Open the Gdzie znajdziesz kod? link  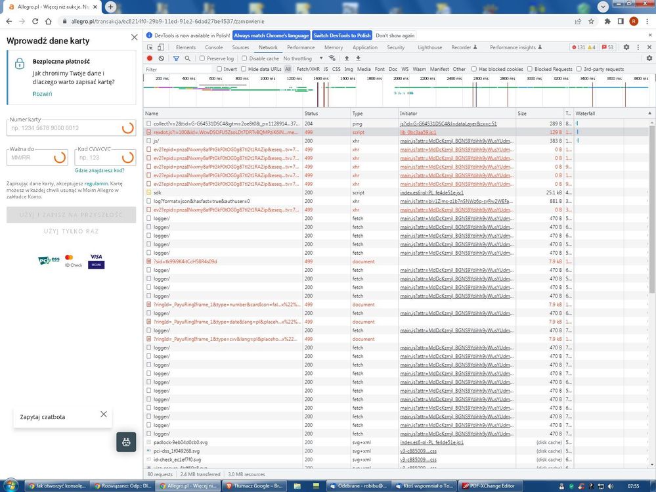(x=100, y=170)
